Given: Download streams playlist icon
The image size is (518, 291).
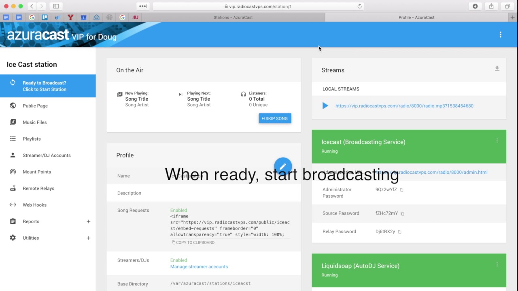Looking at the screenshot, I should pos(497,69).
